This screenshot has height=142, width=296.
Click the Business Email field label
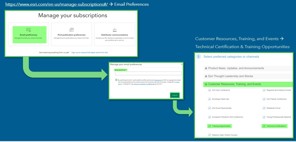click(121, 70)
